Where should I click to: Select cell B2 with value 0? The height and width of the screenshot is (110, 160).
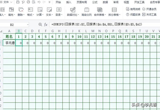pyautogui.click(x=19, y=43)
